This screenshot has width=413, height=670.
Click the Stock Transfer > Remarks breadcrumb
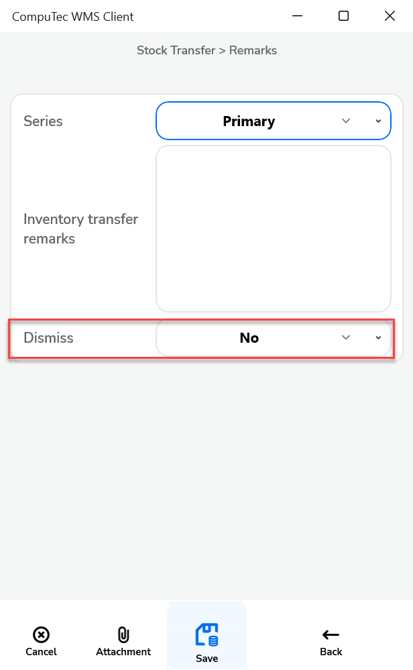(206, 50)
